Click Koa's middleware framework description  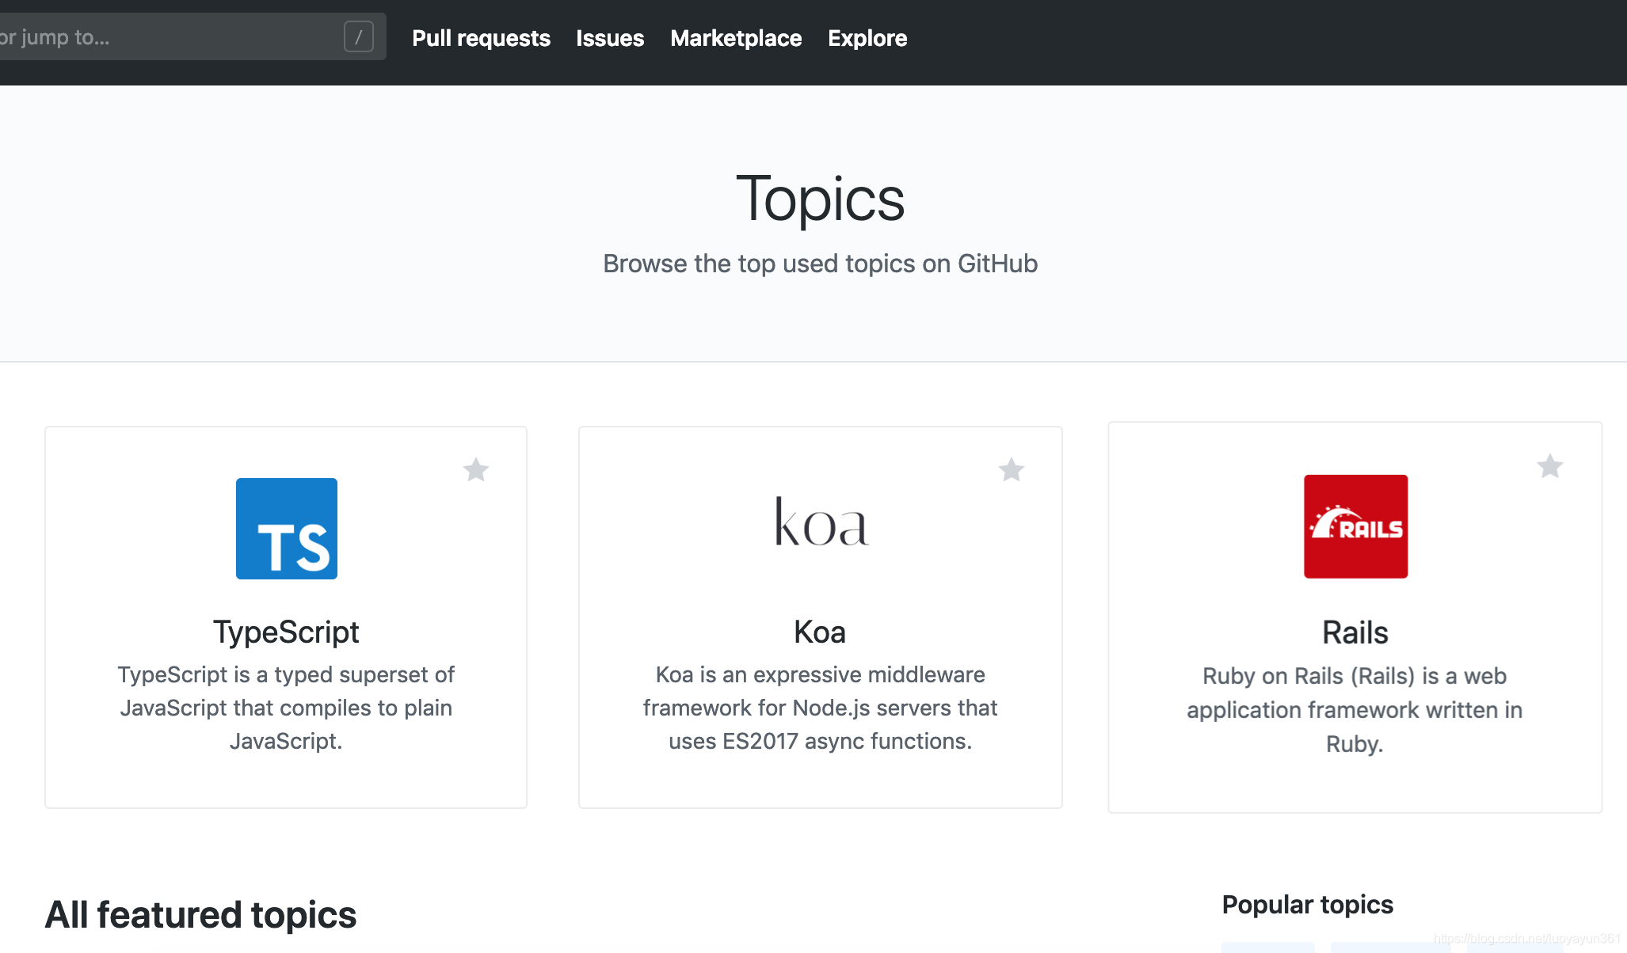tap(820, 708)
